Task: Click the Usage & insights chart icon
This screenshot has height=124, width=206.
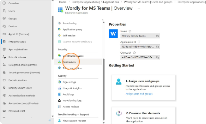Action: [x=59, y=88]
